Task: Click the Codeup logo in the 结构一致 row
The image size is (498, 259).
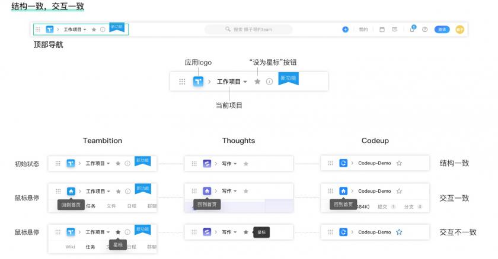Action: click(x=343, y=163)
